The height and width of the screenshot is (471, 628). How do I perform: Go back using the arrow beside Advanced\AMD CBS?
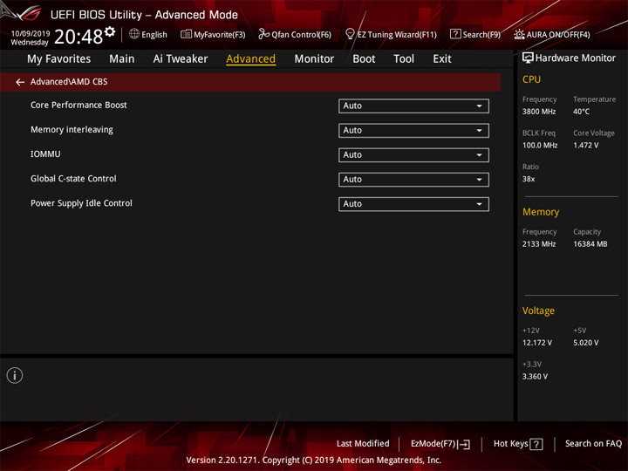(x=20, y=82)
